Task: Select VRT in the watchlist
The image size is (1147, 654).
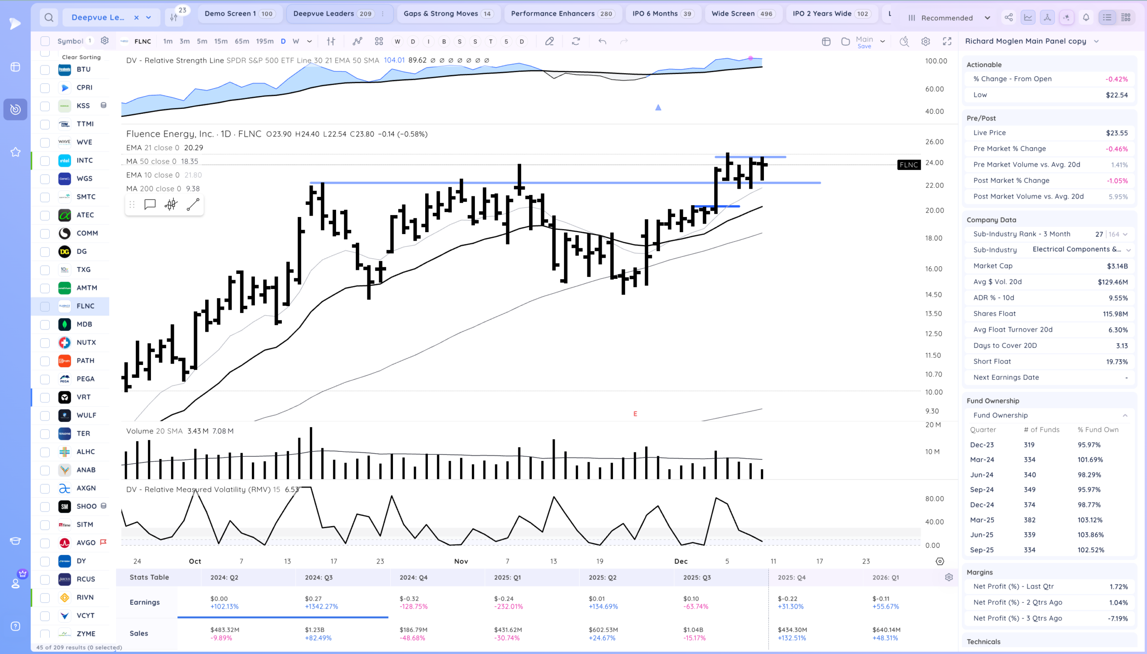Action: click(x=83, y=397)
